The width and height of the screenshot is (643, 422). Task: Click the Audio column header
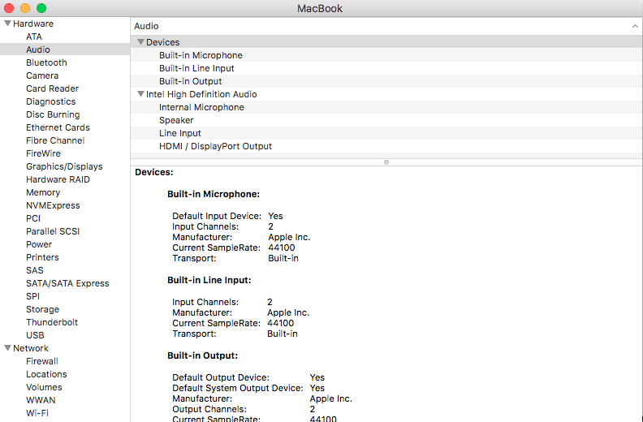coord(147,27)
